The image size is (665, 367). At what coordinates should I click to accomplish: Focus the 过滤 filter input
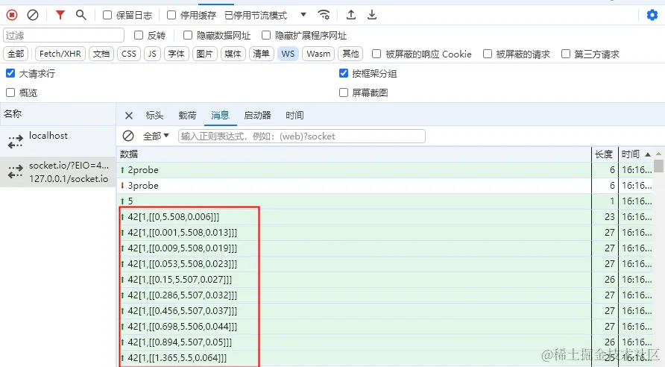63,35
